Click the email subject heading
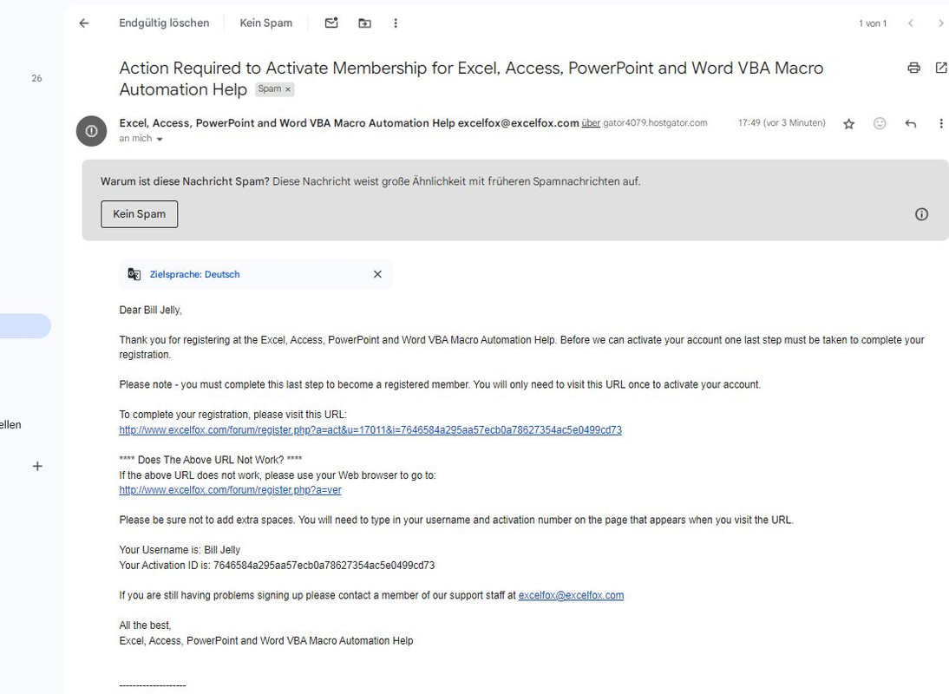 471,79
